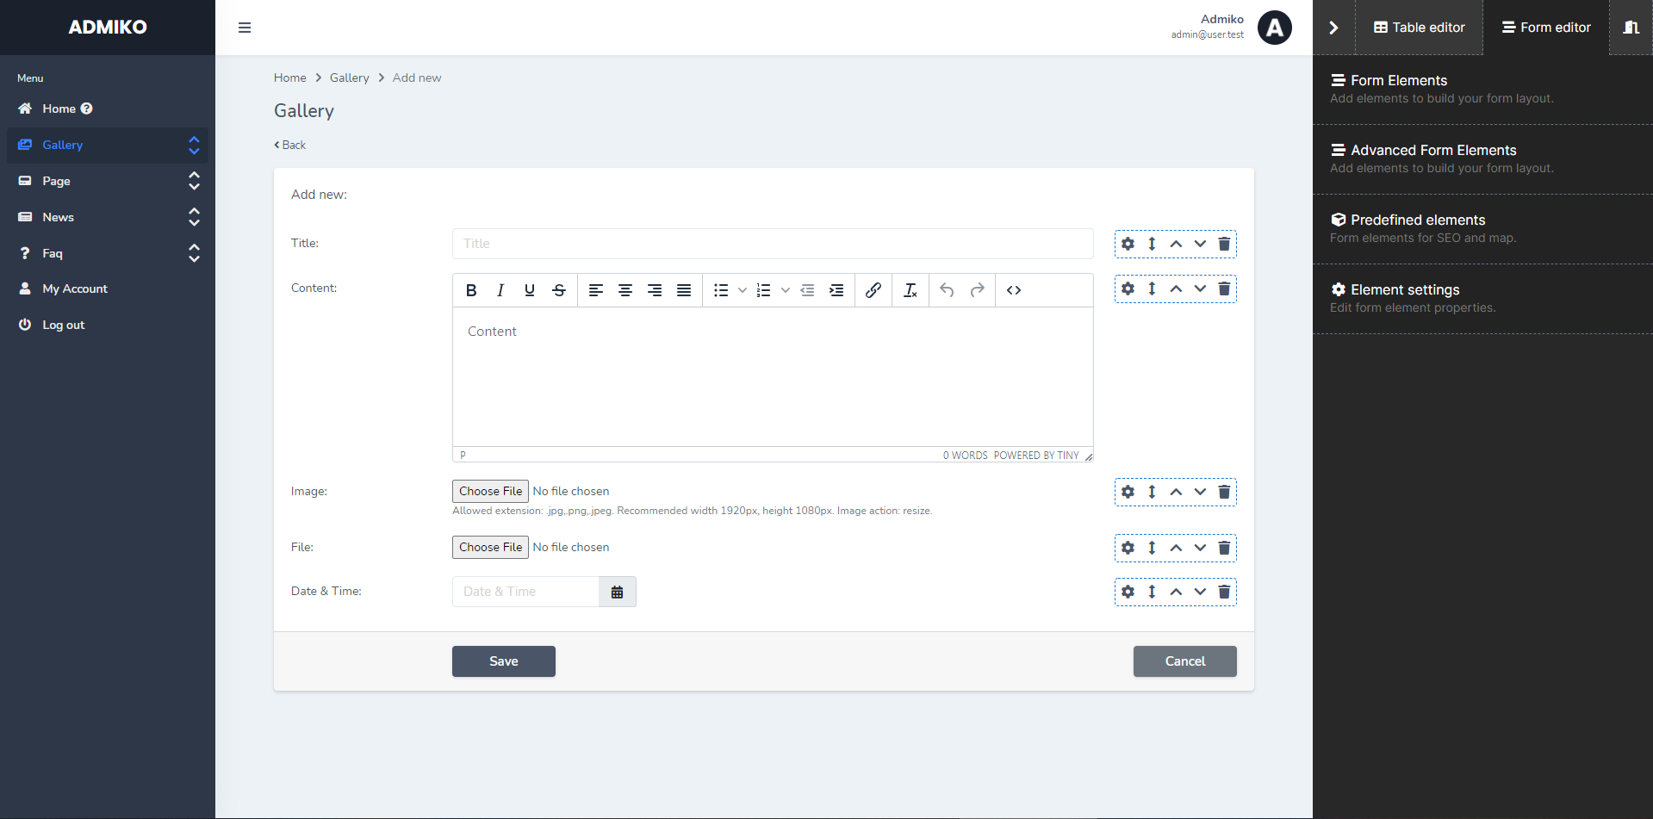1653x819 pixels.
Task: Move the Image element up
Action: click(1176, 492)
